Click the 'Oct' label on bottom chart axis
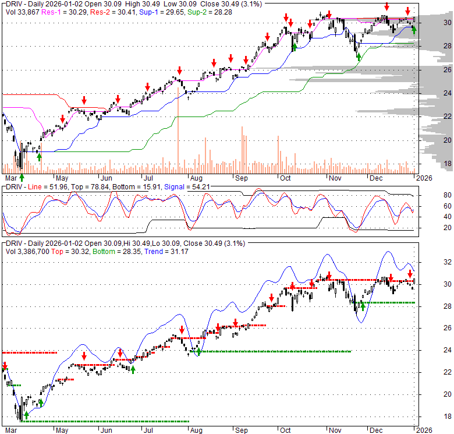The image size is (454, 434). pos(285,431)
